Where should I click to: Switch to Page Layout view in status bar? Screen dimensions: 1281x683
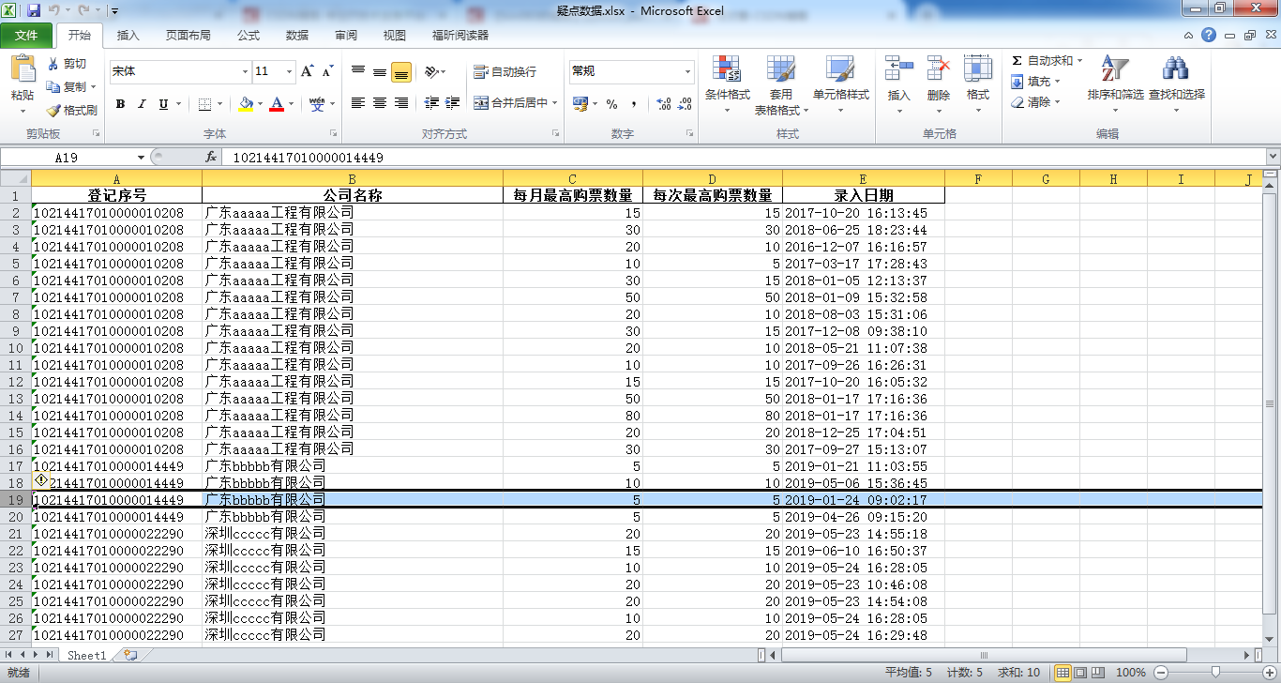click(1080, 673)
